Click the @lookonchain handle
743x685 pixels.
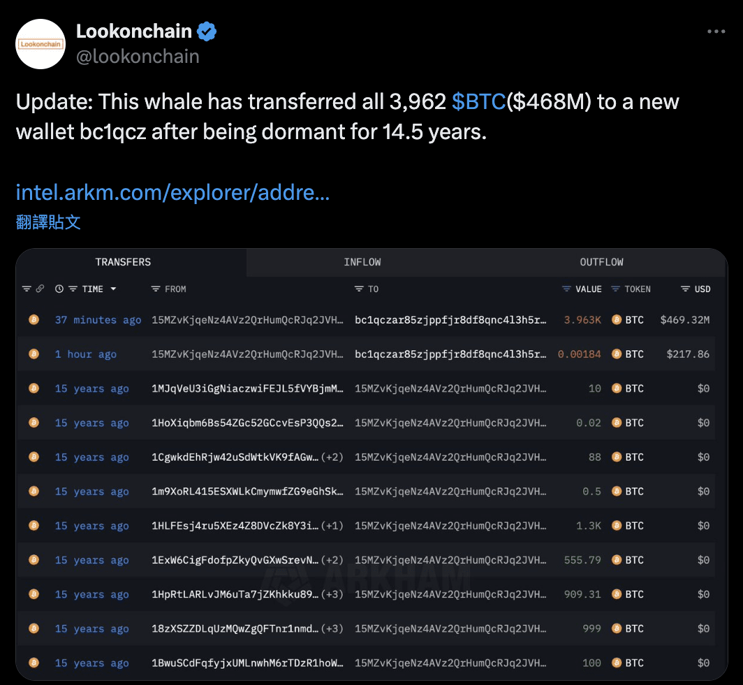click(138, 57)
